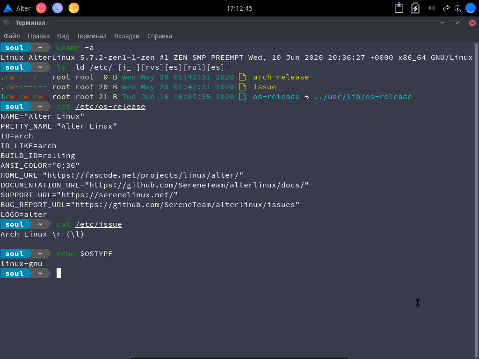Click the underlined '/etc/issue' path

(x=99, y=224)
